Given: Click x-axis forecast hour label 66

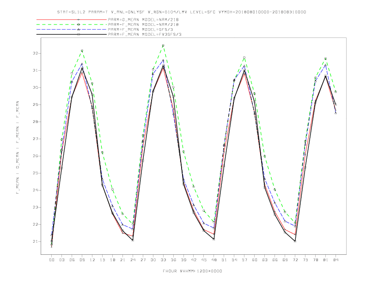Looking at the screenshot, I should tap(275, 260).
